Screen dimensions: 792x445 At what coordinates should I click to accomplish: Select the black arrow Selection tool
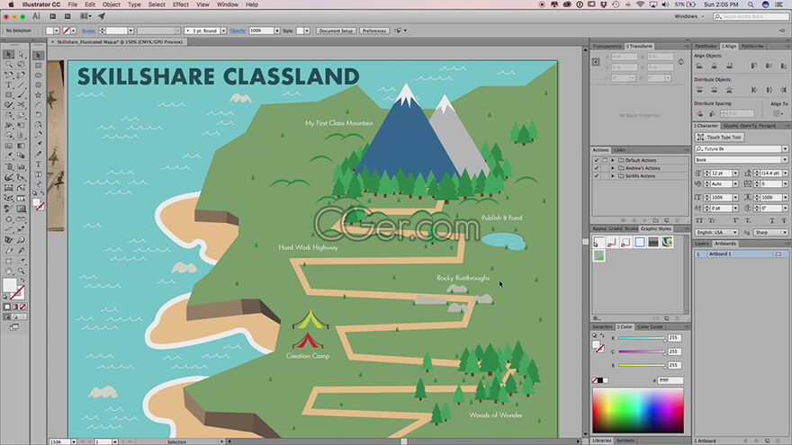9,55
